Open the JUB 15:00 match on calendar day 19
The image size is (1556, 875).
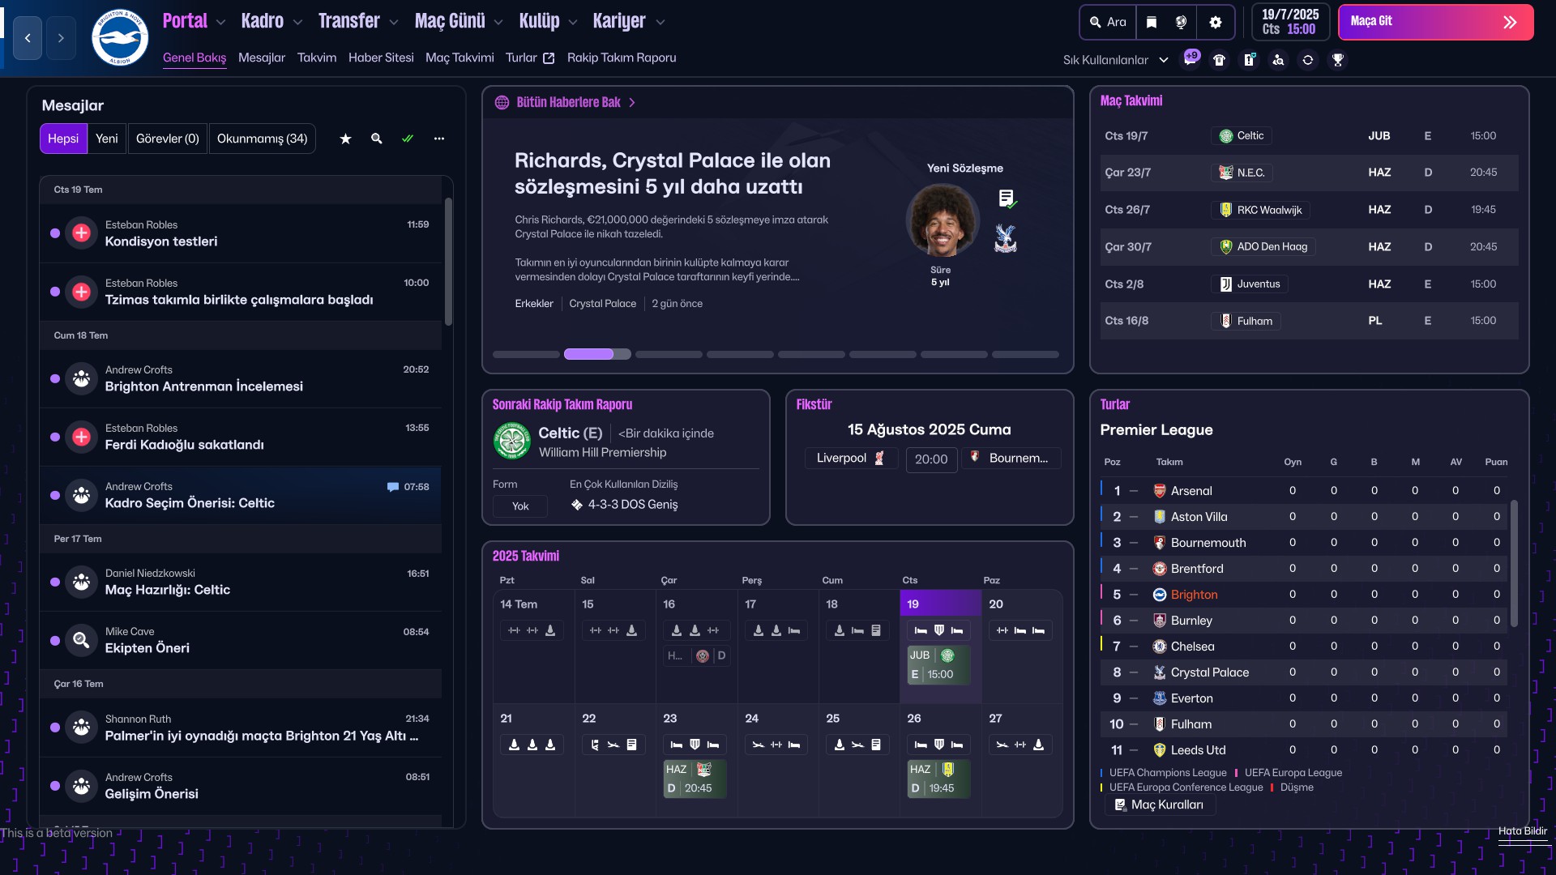(938, 665)
